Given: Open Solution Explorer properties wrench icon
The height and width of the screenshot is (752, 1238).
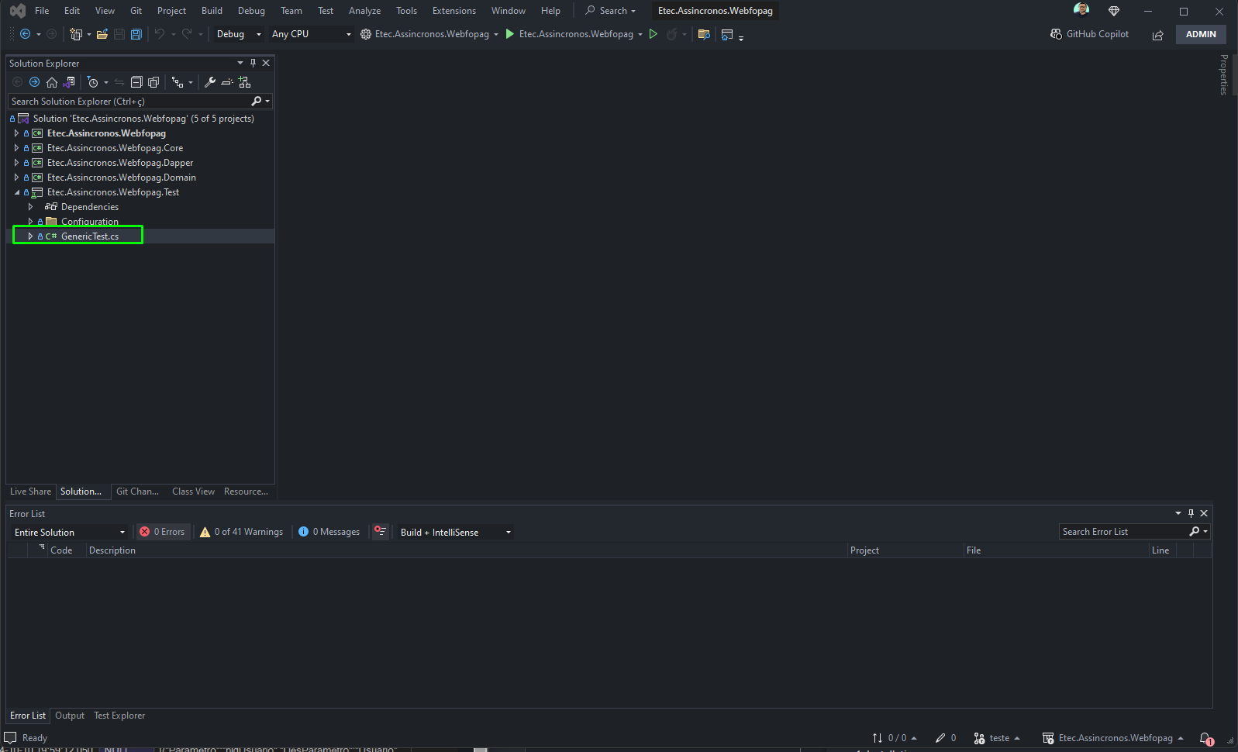Looking at the screenshot, I should [209, 82].
